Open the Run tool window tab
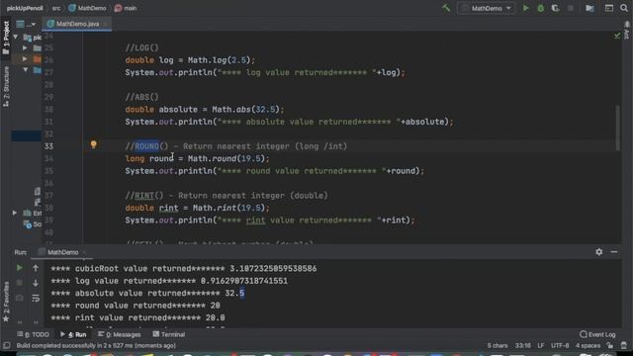Image resolution: width=633 pixels, height=356 pixels. point(73,334)
